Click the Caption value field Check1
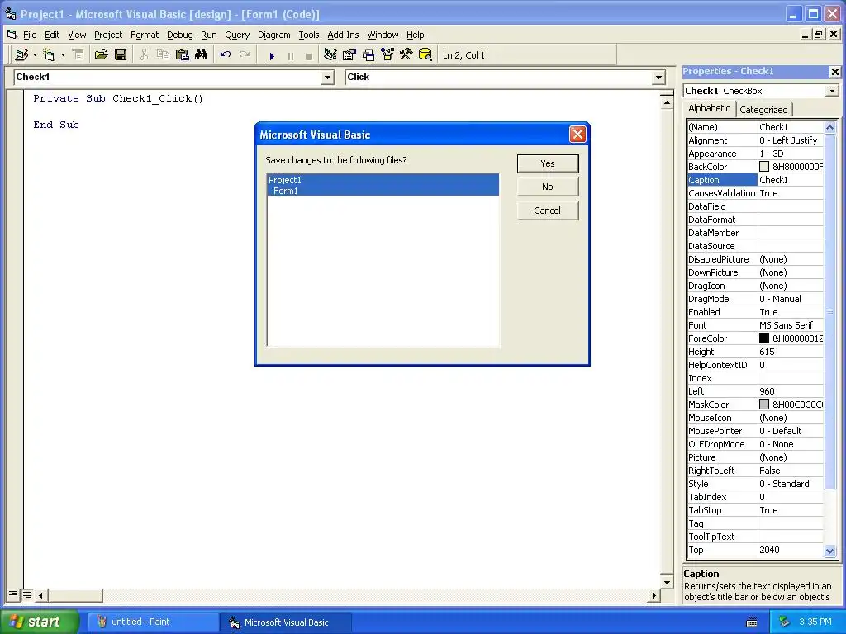Screen dimensions: 846x634 tap(791, 180)
